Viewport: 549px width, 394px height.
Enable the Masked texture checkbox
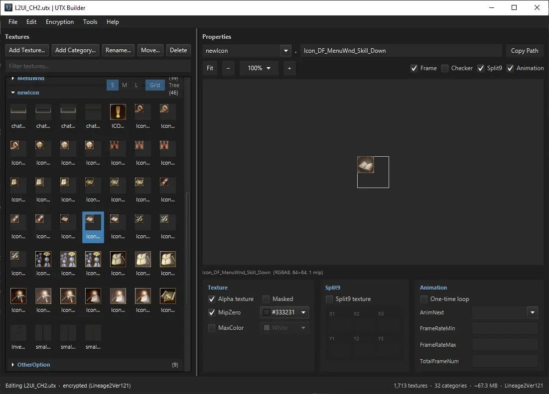click(x=266, y=299)
